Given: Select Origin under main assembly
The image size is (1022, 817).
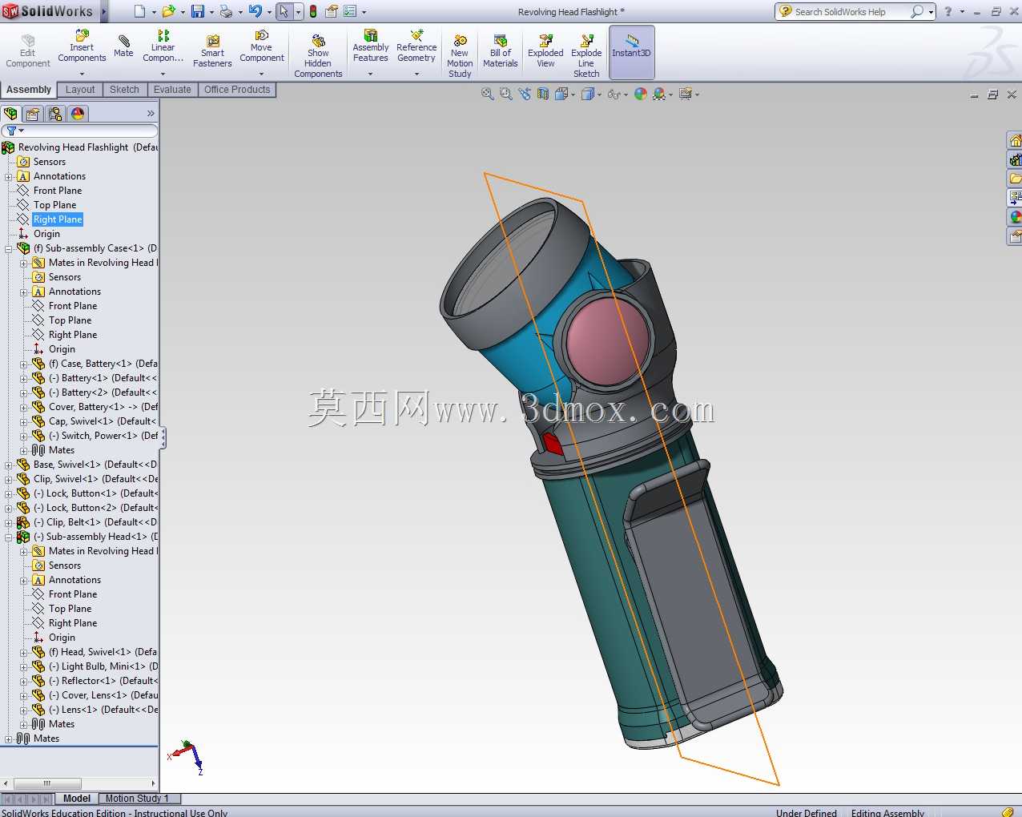Looking at the screenshot, I should pos(46,234).
